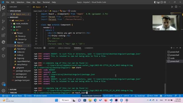Open Accounts menu in activity bar

coord(3,84)
